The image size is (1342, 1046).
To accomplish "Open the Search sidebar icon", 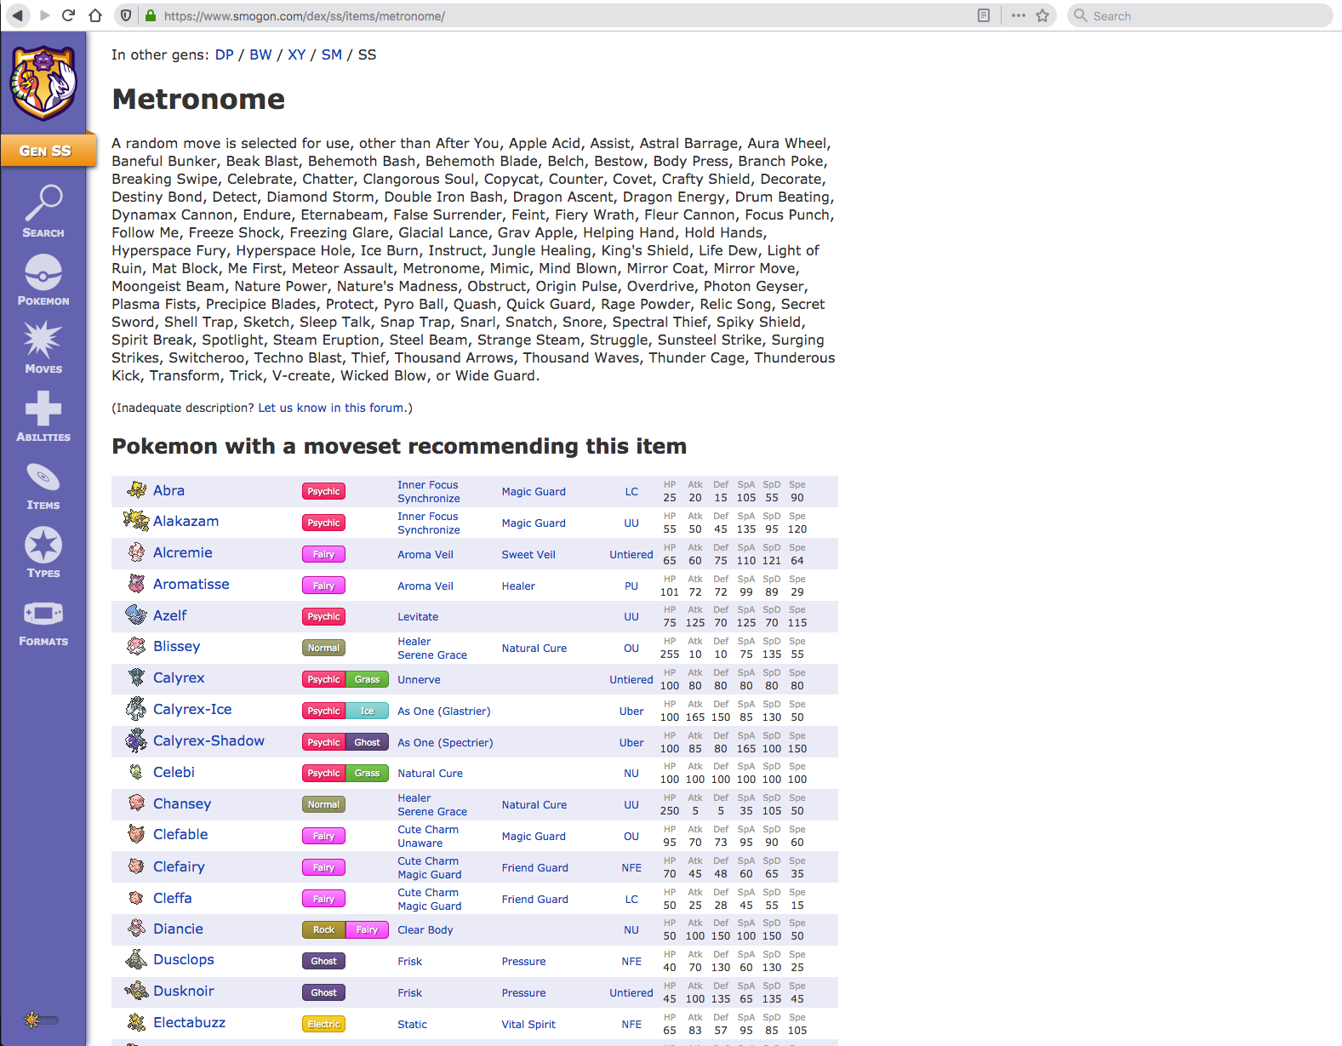I will pyautogui.click(x=43, y=211).
